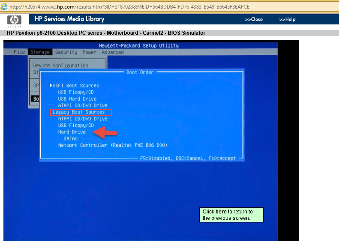
Task: Click Hewlett-Packard Setup Utility title
Action: click(139, 45)
